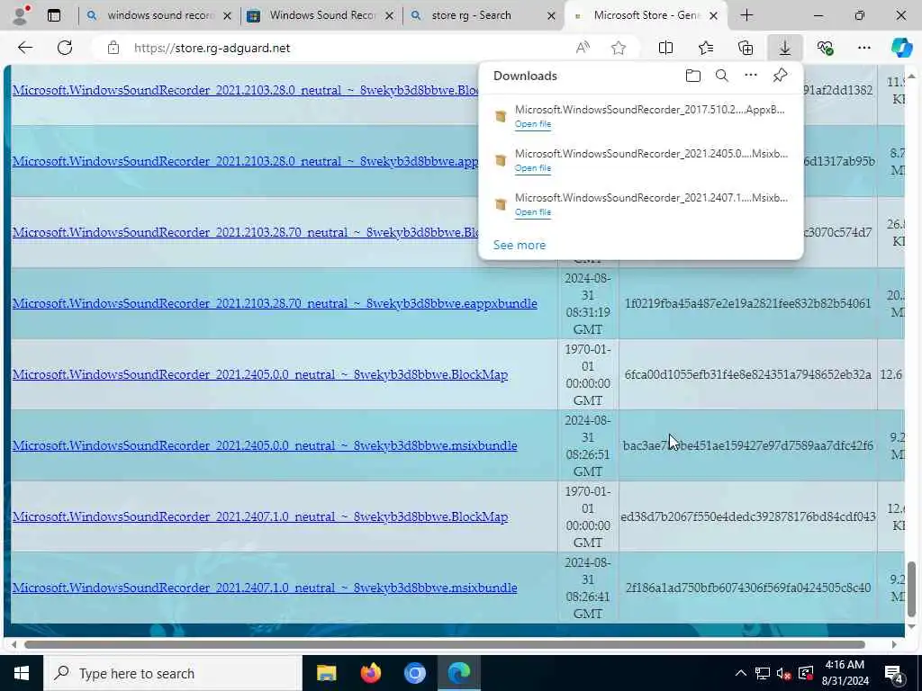Download the 2021.2405.0.0 msixbundle link

[x=265, y=445]
